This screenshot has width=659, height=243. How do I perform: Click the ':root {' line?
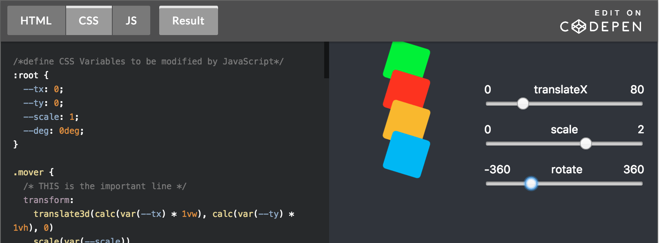coord(31,75)
